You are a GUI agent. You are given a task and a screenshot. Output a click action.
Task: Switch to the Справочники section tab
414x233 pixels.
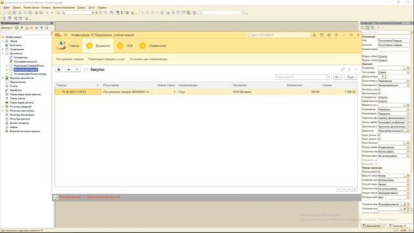(x=153, y=46)
